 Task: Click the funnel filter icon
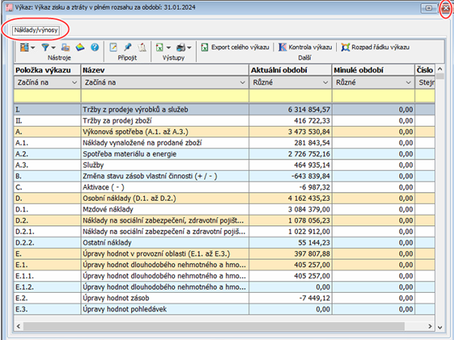46,47
